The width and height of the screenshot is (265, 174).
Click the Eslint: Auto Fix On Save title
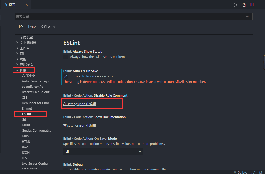point(80,71)
